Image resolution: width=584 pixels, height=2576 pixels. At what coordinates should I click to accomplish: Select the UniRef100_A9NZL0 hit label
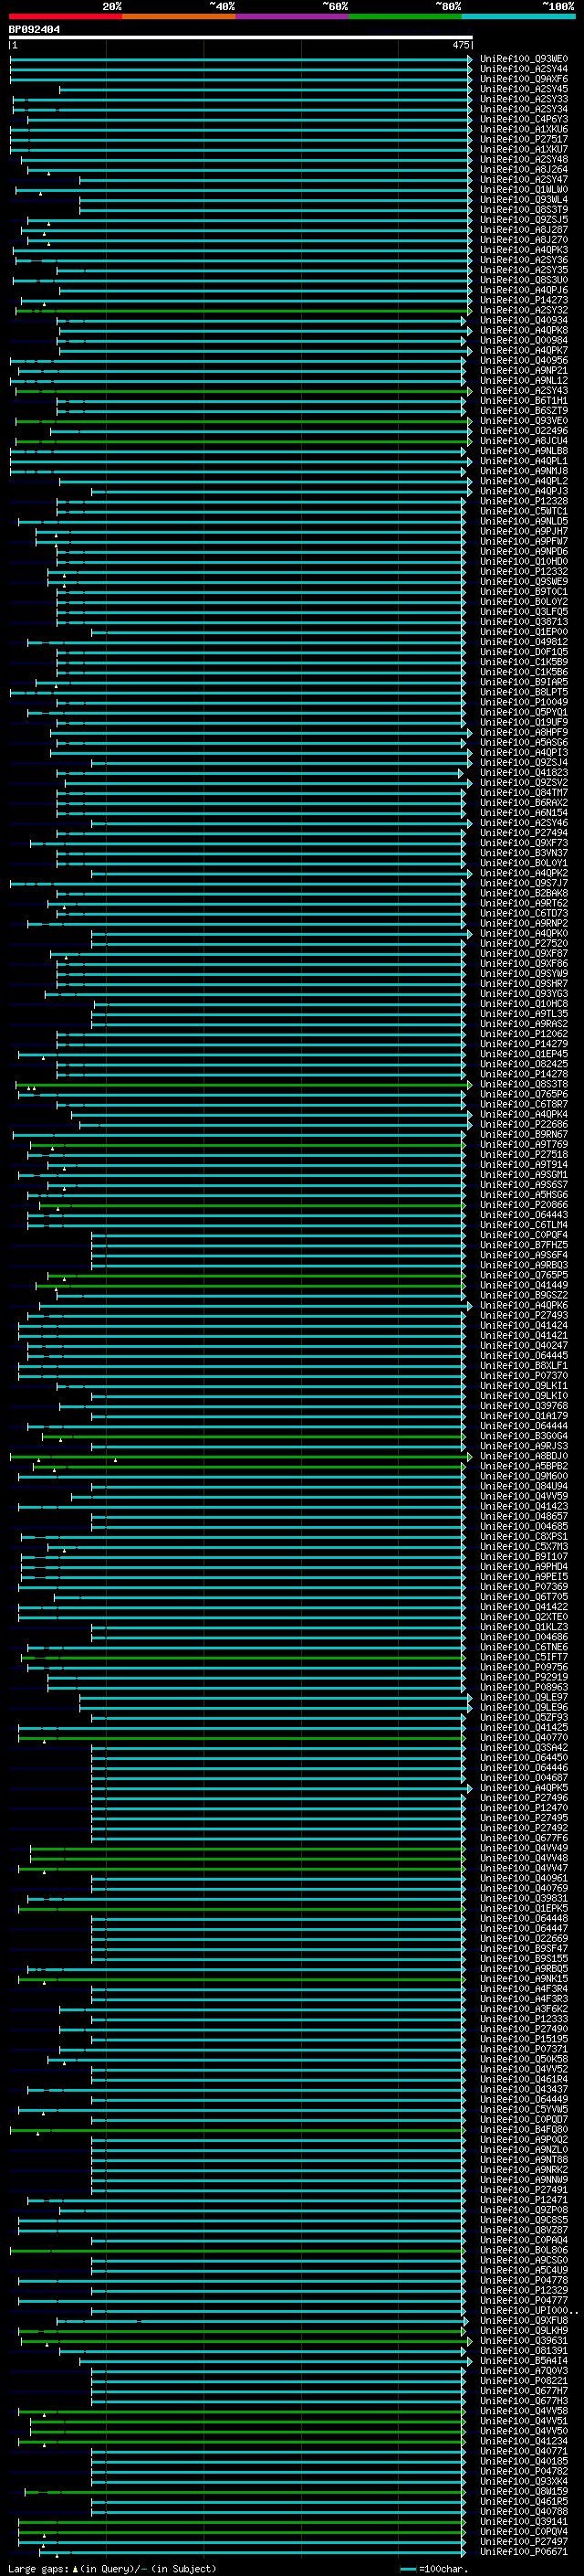pos(523,2150)
